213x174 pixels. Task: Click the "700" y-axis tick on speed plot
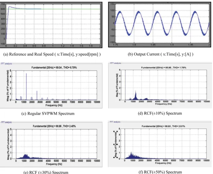(x=3, y=4)
